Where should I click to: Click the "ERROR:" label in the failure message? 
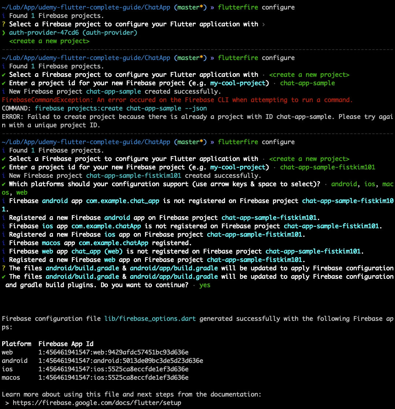11,117
